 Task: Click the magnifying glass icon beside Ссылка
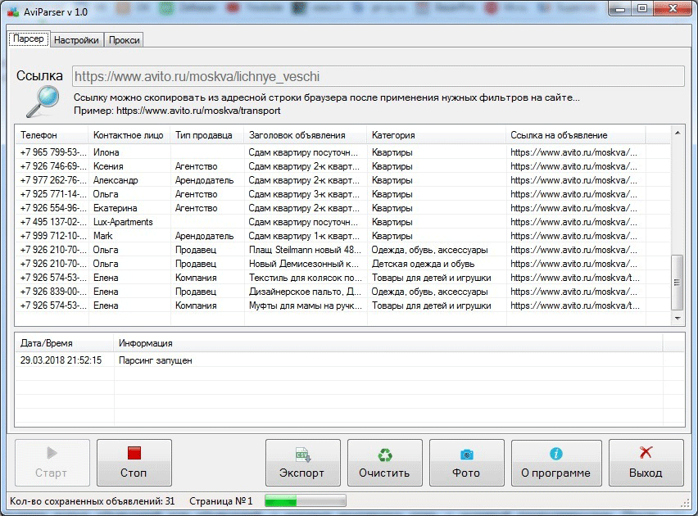pos(43,102)
